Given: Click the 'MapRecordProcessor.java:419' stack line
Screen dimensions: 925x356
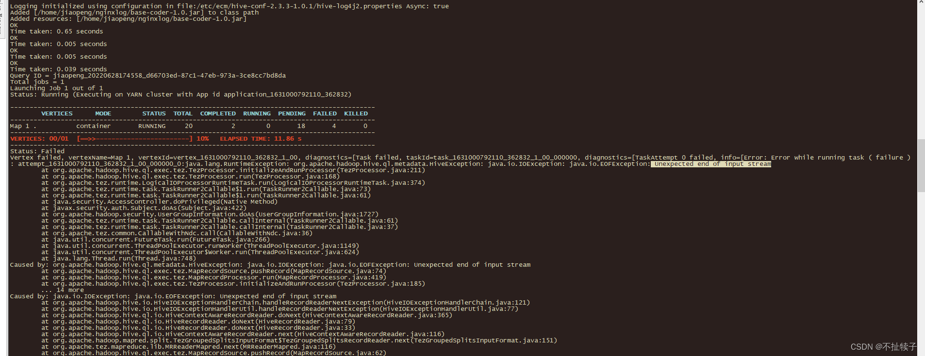Looking at the screenshot, I should point(214,277).
